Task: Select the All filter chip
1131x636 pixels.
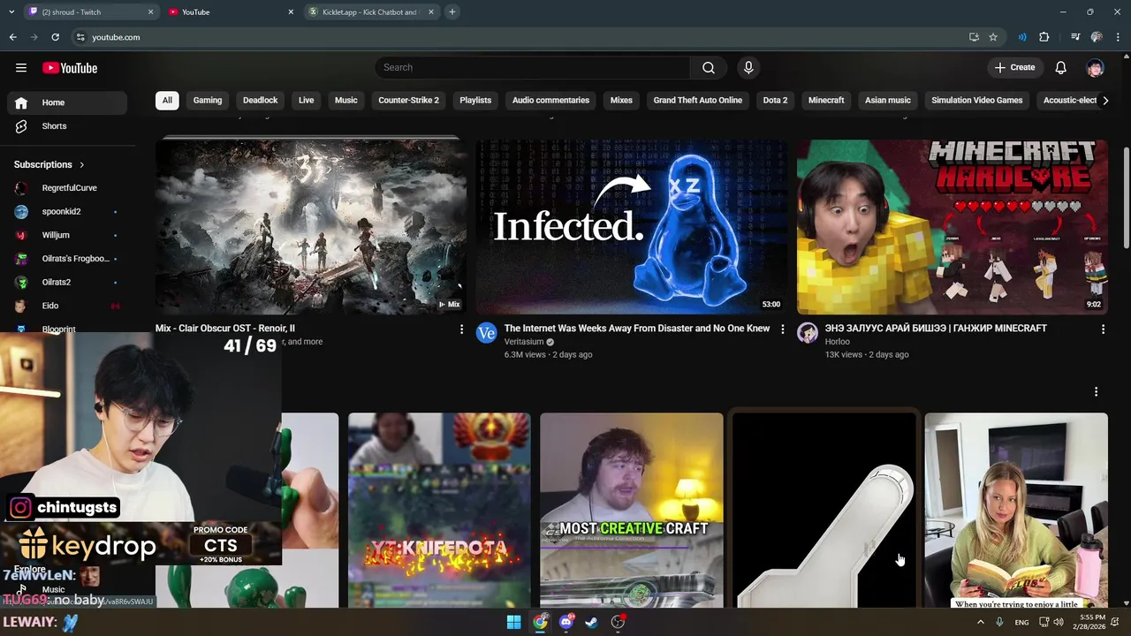Action: coord(167,101)
